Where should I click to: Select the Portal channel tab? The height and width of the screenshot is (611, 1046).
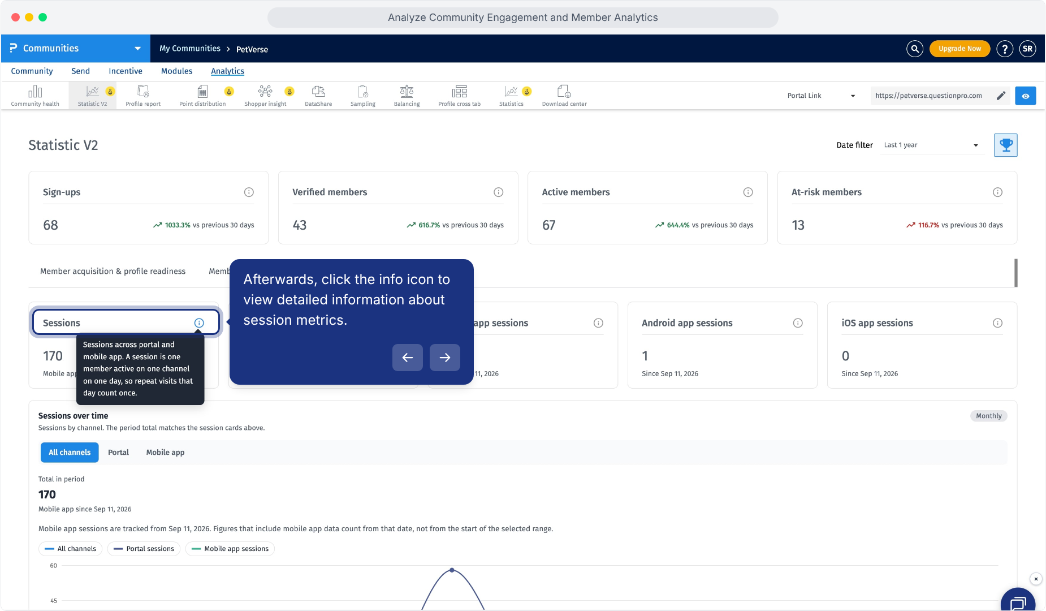click(x=118, y=453)
